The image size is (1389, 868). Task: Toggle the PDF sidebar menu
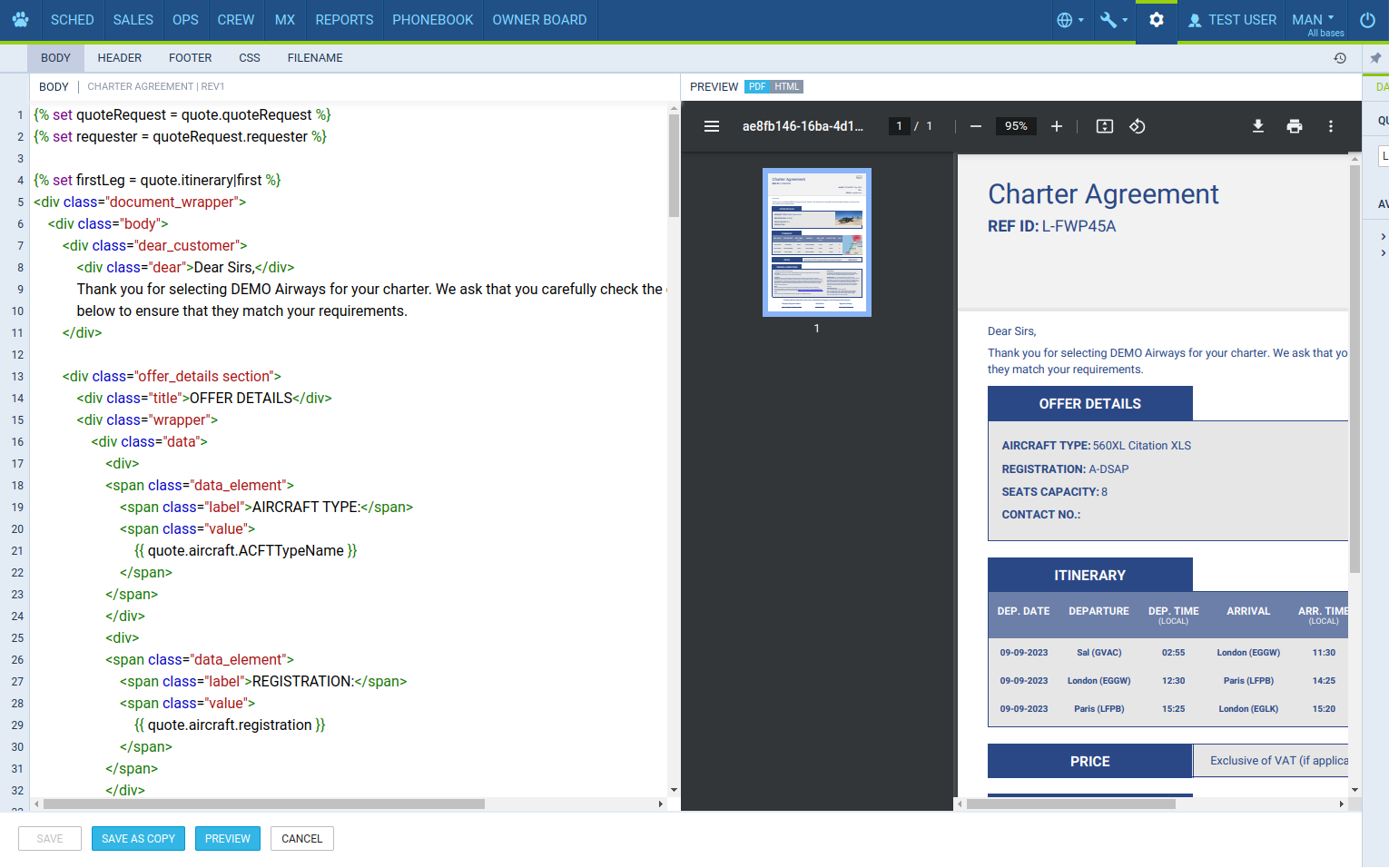point(712,126)
